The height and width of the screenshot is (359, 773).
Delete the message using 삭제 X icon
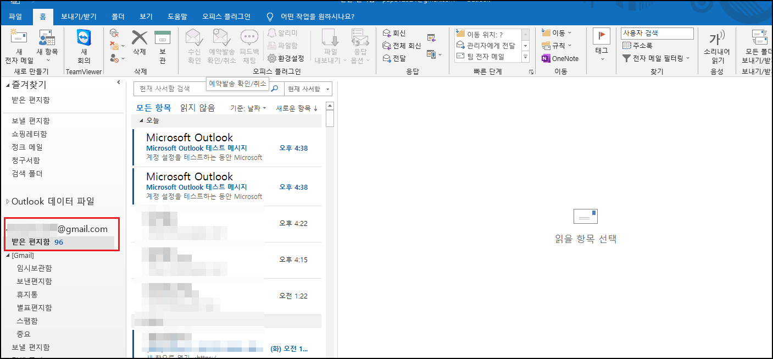(x=140, y=42)
